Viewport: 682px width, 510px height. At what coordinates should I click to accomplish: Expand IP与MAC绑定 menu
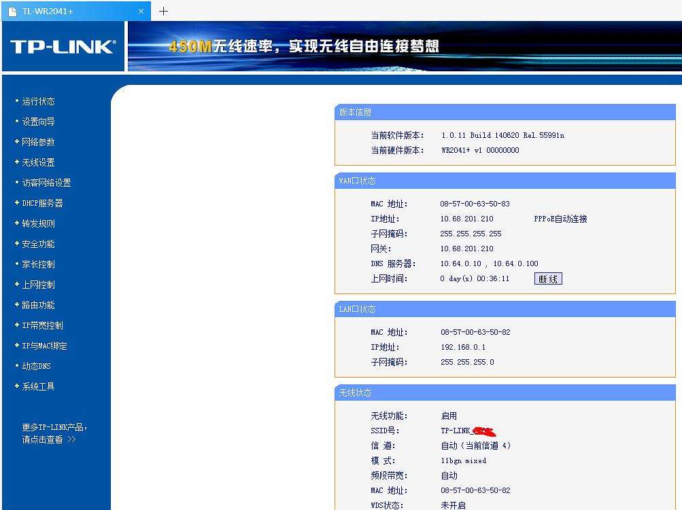pyautogui.click(x=45, y=346)
